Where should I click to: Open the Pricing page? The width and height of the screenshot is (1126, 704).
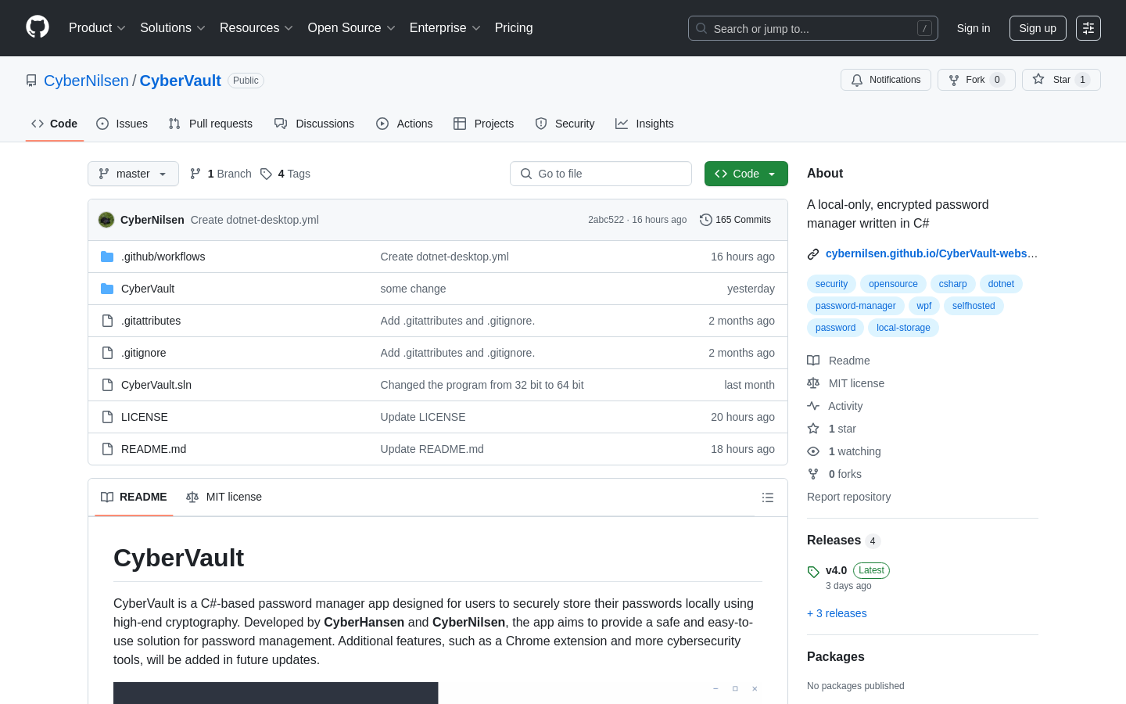(x=514, y=28)
